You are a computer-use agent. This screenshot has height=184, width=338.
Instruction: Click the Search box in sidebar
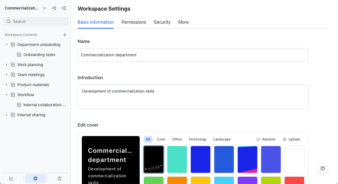(x=35, y=21)
